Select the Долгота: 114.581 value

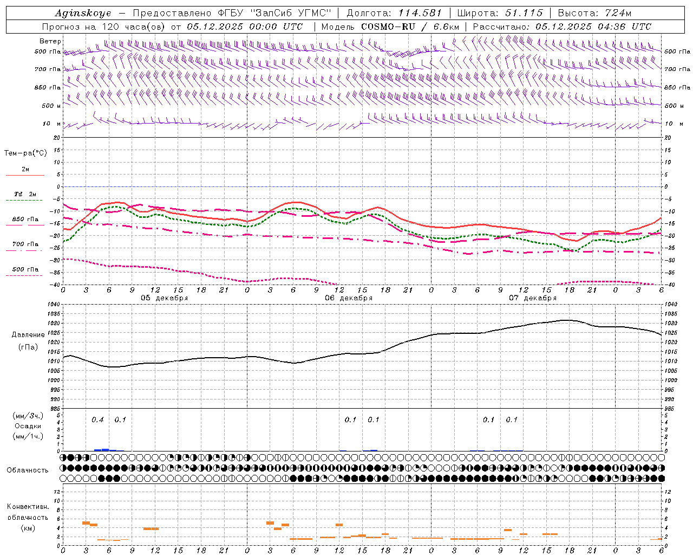[x=394, y=13]
